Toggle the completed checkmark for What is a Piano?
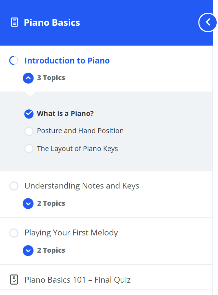This screenshot has height=295, width=218. pos(29,114)
